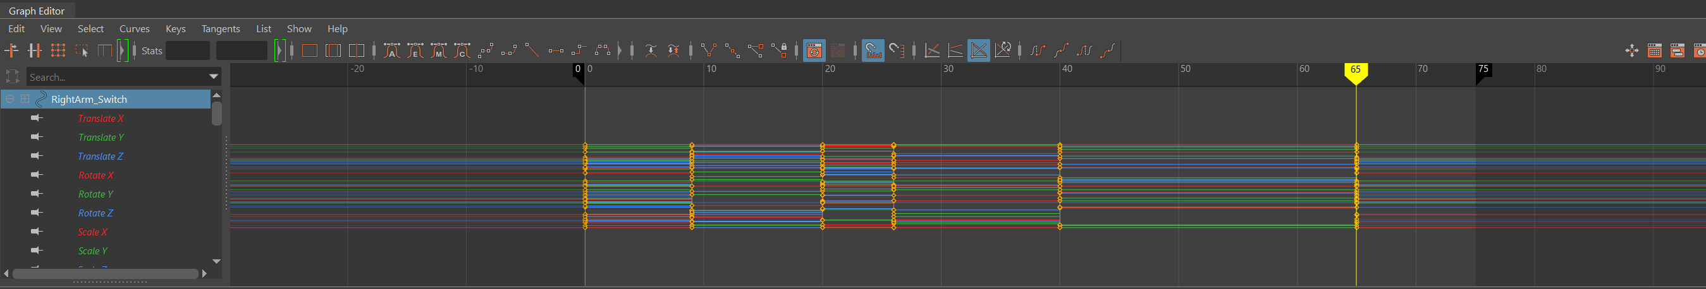
Task: Click the Unify Tangents icon
Action: [732, 50]
